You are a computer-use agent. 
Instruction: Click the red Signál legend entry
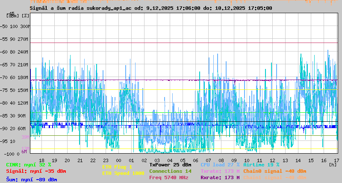36,171
